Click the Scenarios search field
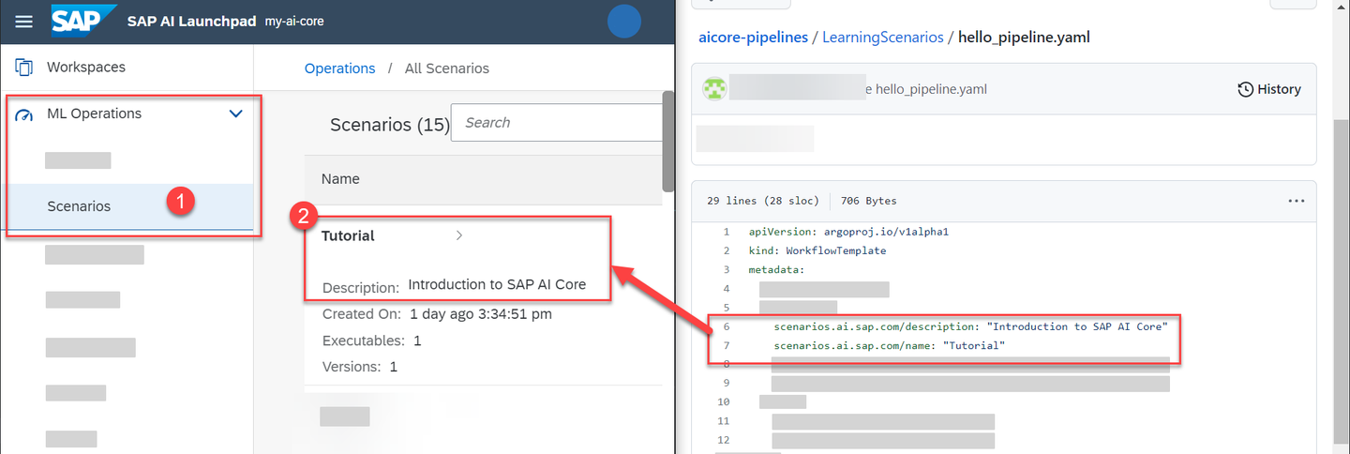 [557, 123]
